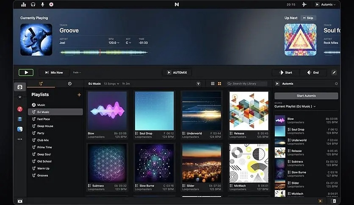Open the Grooves playlist

coord(55,175)
